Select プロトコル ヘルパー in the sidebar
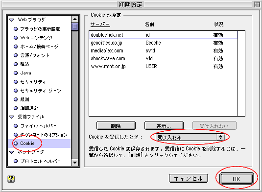This screenshot has height=192, width=262. coord(37,161)
